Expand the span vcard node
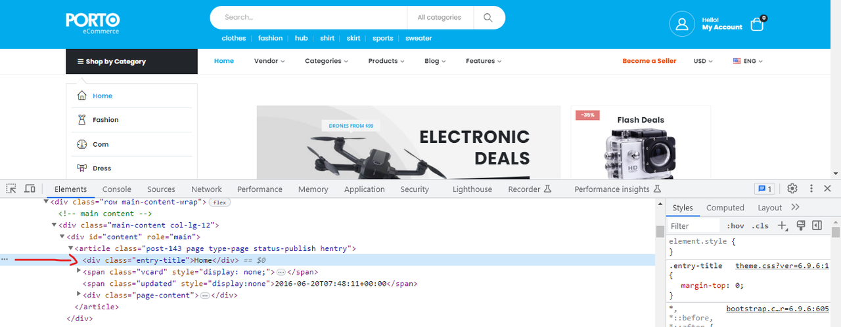 point(79,271)
